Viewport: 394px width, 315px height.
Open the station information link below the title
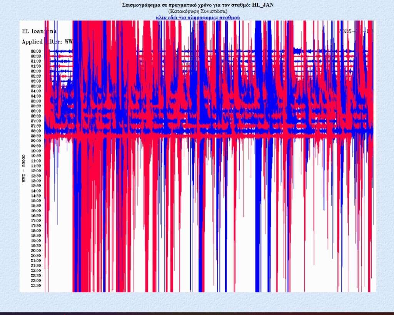[198, 18]
